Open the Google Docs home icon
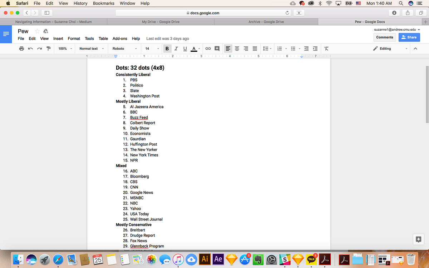This screenshot has height=268, width=429. [6, 34]
